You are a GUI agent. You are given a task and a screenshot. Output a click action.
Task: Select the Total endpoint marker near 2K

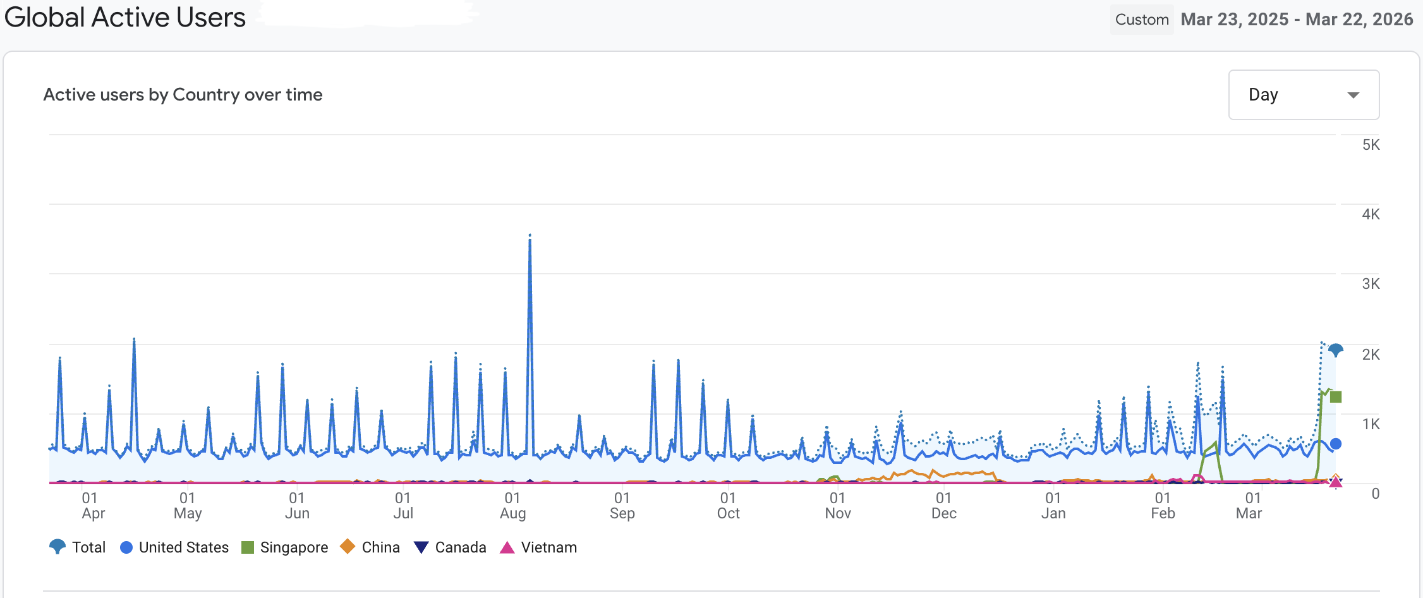1335,350
